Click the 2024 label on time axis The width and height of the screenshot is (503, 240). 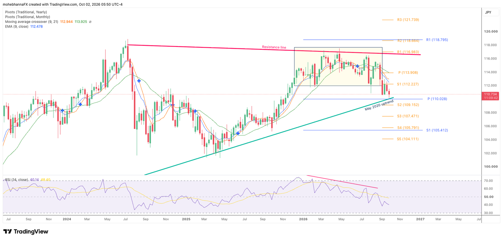pyautogui.click(x=66, y=219)
